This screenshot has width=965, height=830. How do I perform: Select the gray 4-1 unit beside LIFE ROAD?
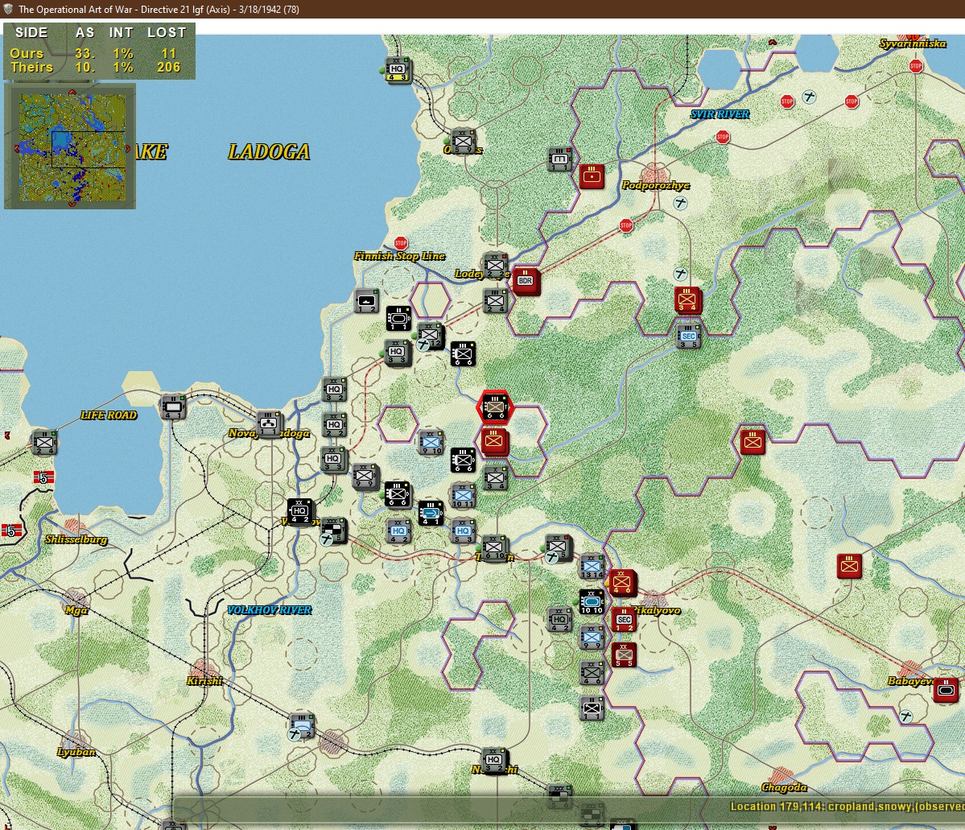[x=173, y=407]
